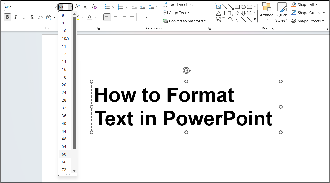Select Arc shape in gallery
330x183 pixels.
pos(225,19)
